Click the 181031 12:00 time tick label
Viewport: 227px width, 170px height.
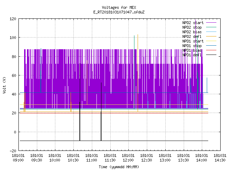click(x=128, y=158)
